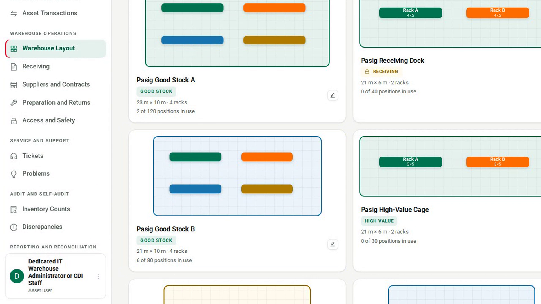Click the GOOD STOCK badge under Pasig Good Stock A
Screen dimensions: 541x304
click(156, 91)
